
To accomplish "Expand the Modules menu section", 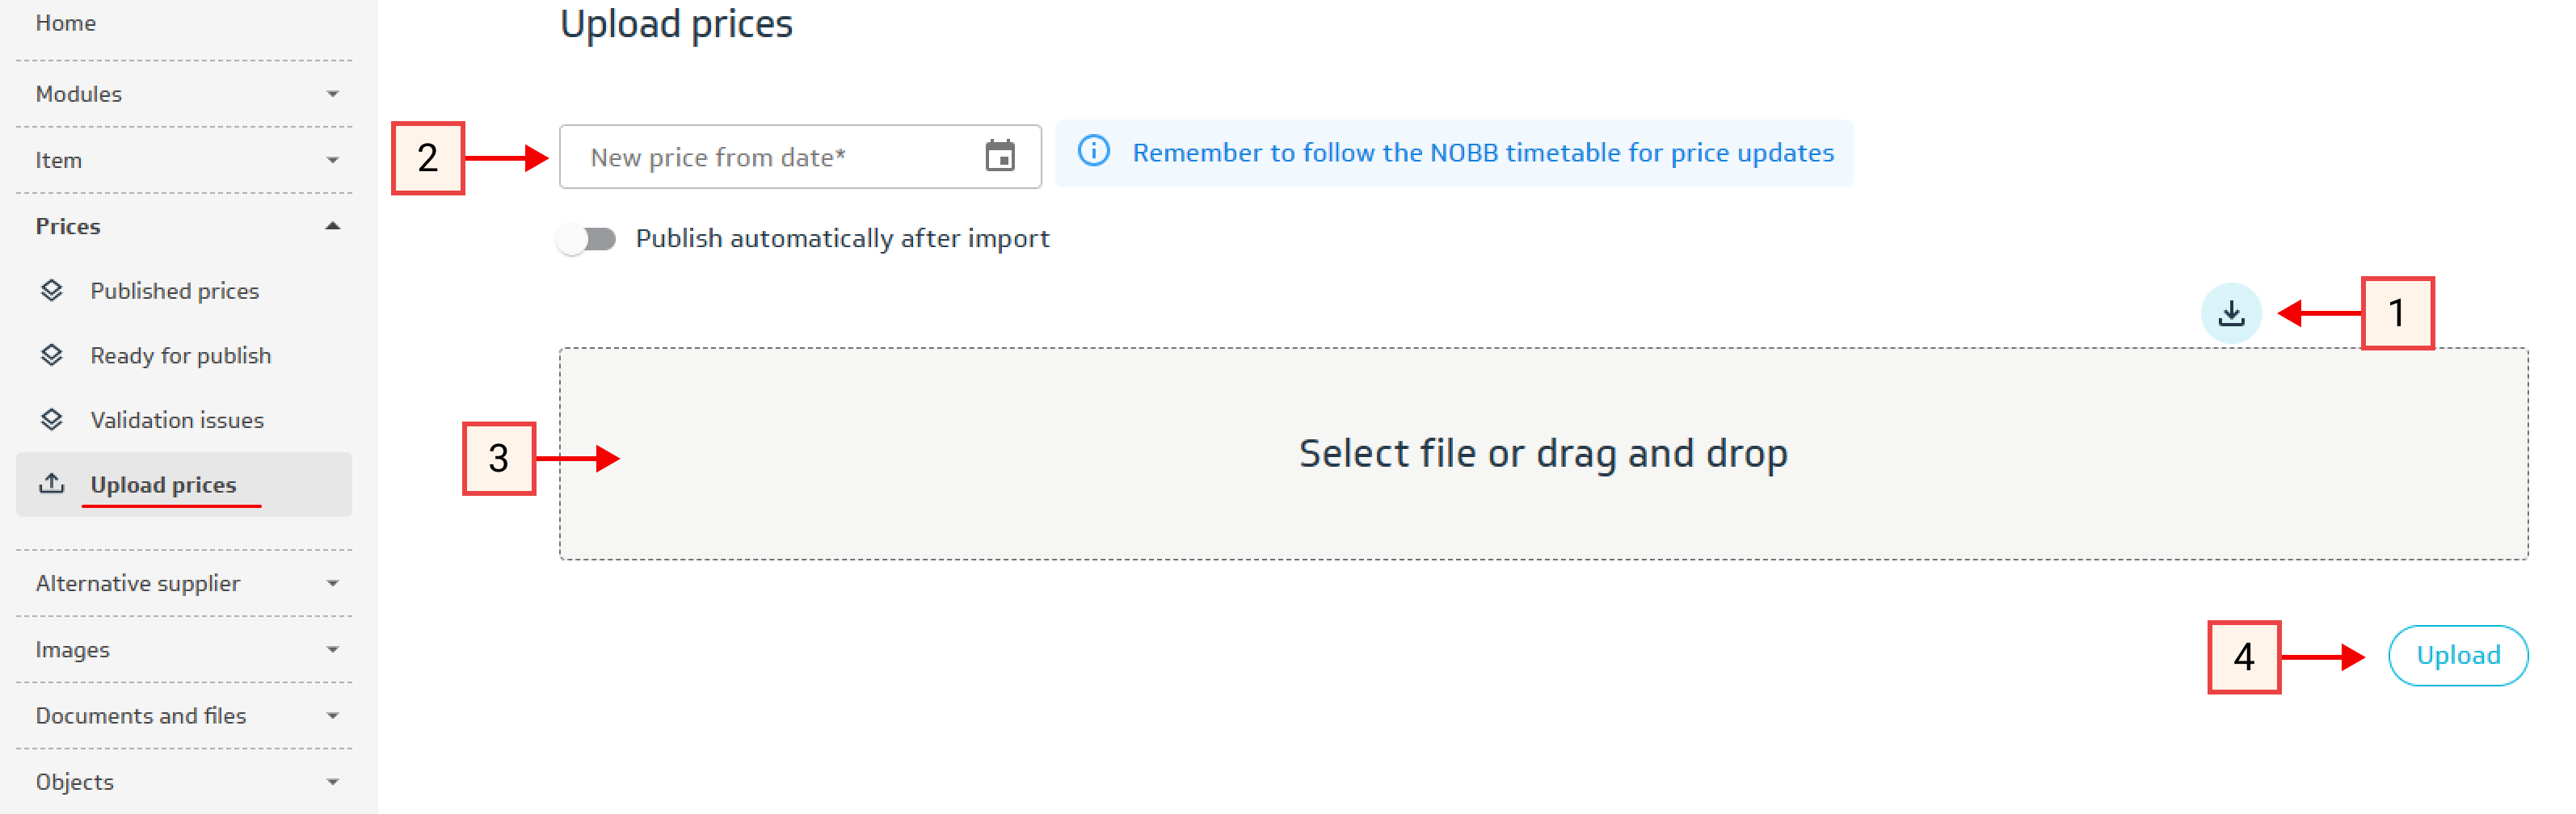I will click(184, 94).
